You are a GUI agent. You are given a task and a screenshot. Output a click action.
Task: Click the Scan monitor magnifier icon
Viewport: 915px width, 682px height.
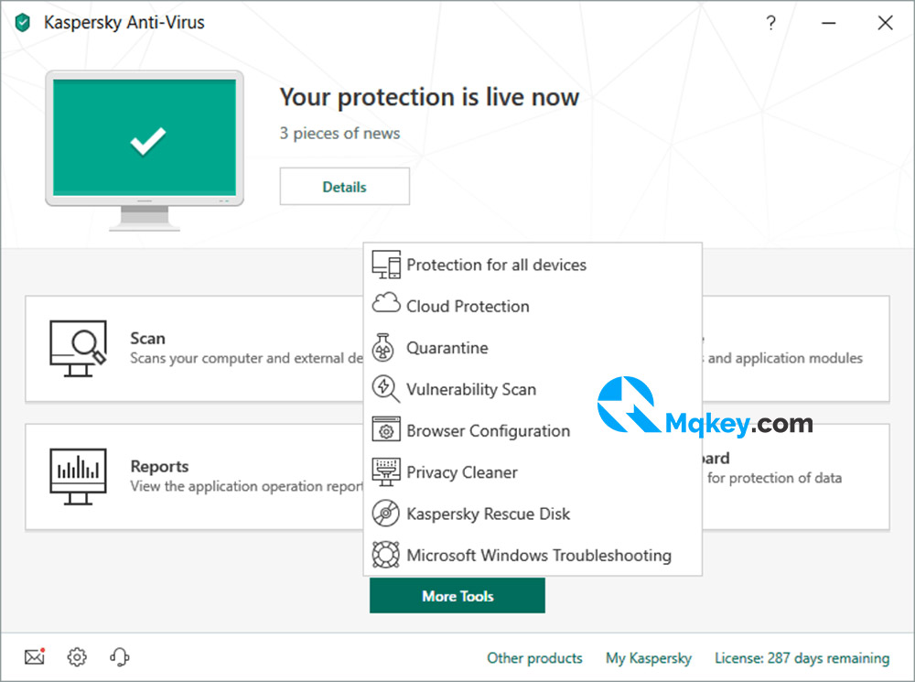pos(78,349)
